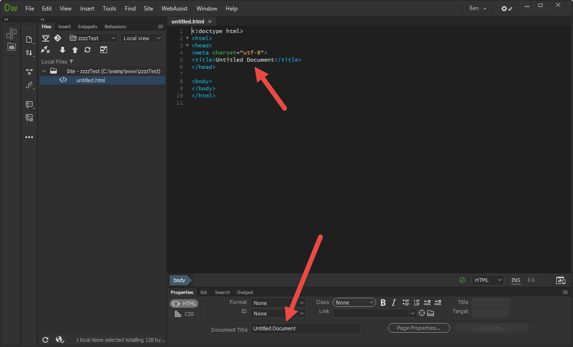This screenshot has width=573, height=347.
Task: Expand the Files panel to fill screen
Action: pos(104,50)
